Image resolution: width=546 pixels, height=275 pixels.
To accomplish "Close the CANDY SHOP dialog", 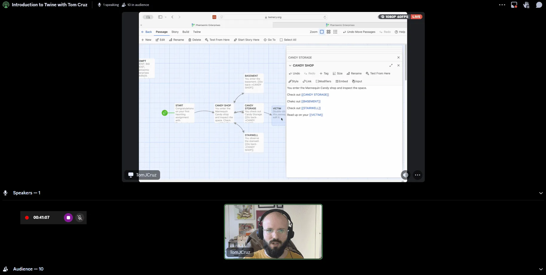I will pyautogui.click(x=398, y=65).
